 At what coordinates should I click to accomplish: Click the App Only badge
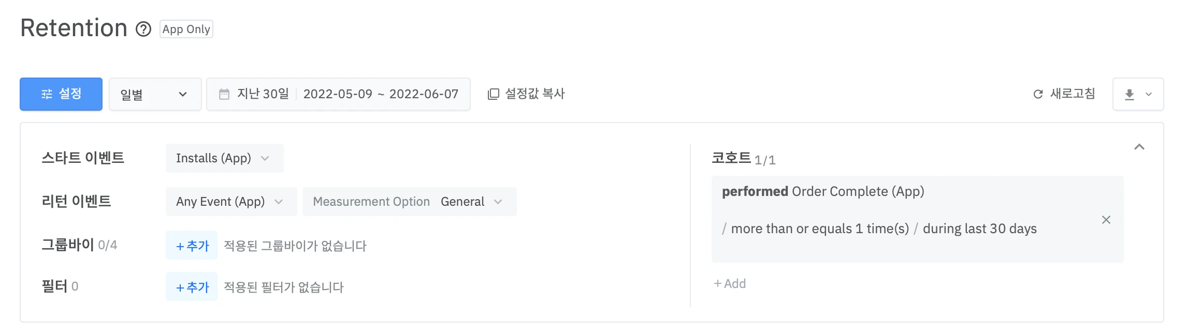tap(186, 29)
